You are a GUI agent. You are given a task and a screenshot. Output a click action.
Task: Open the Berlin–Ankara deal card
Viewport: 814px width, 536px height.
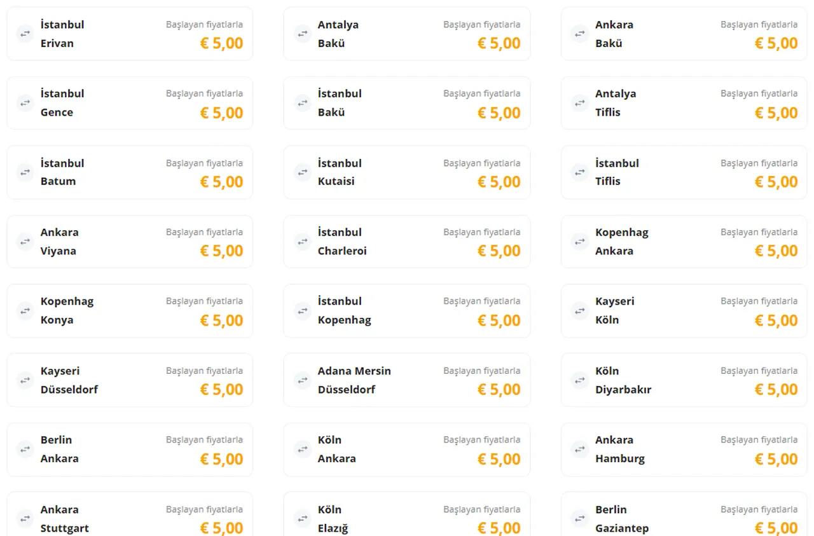[130, 450]
